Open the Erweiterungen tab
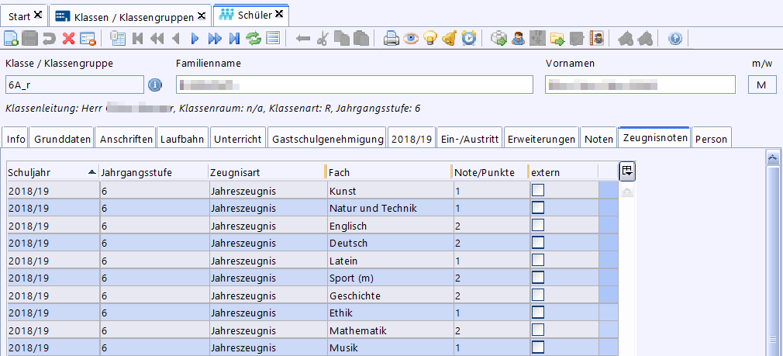 pos(541,140)
